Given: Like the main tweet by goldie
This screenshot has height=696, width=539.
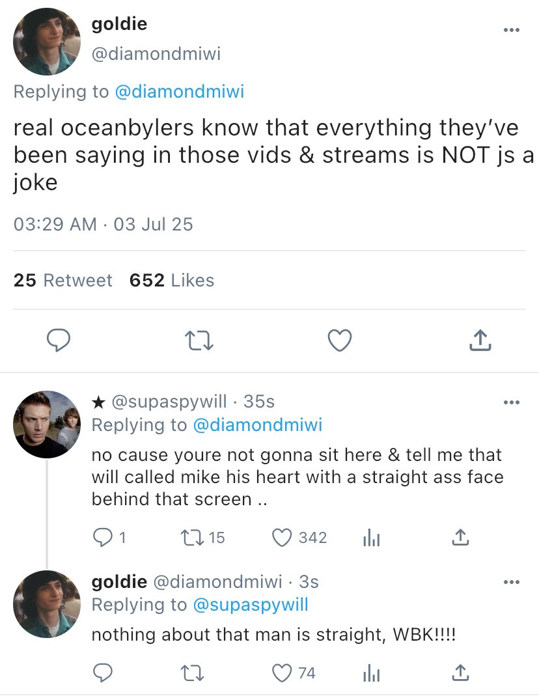Looking at the screenshot, I should [x=339, y=339].
